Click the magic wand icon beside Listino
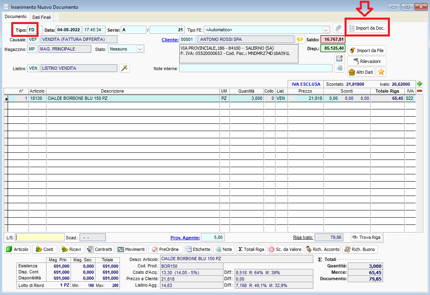 pyautogui.click(x=125, y=68)
